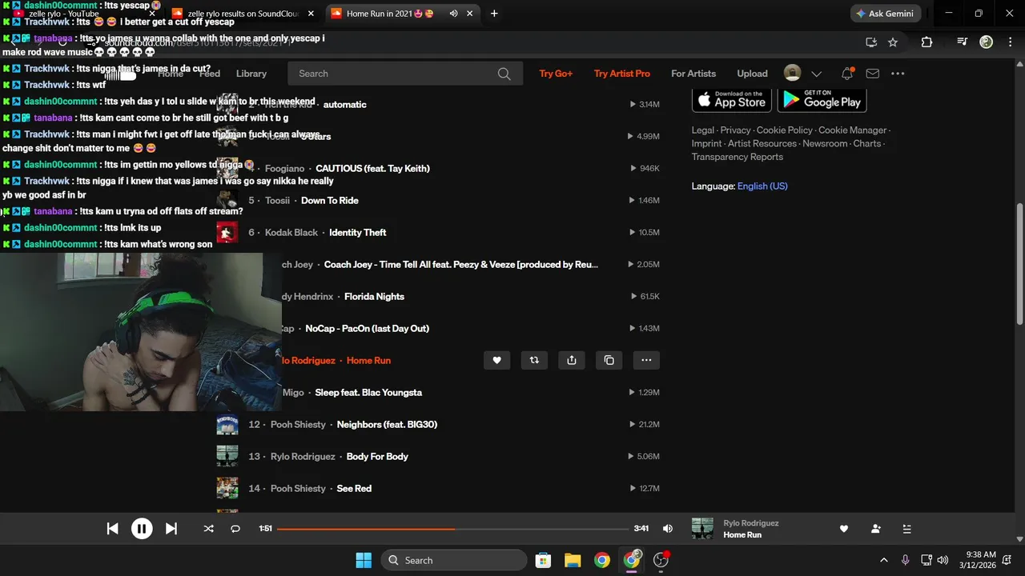Open more options for Home Run track
1025x576 pixels.
click(646, 360)
